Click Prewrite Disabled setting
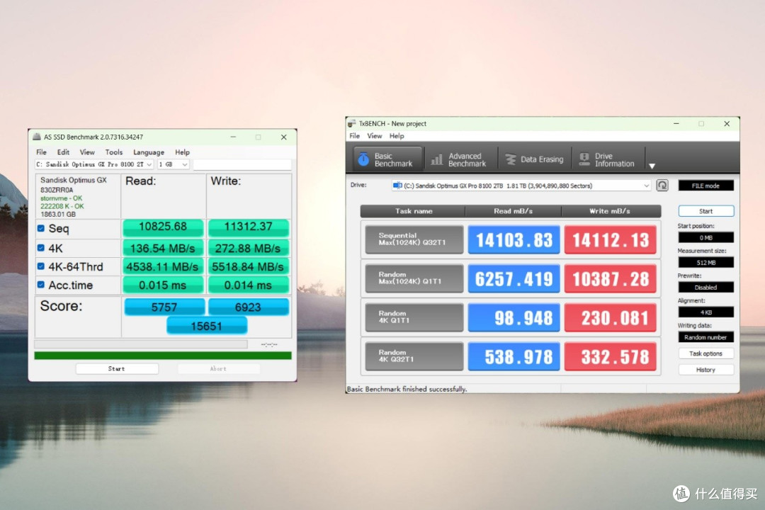 [x=706, y=288]
